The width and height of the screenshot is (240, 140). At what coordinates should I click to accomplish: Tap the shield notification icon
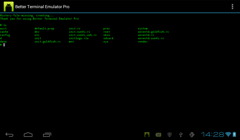(169, 135)
